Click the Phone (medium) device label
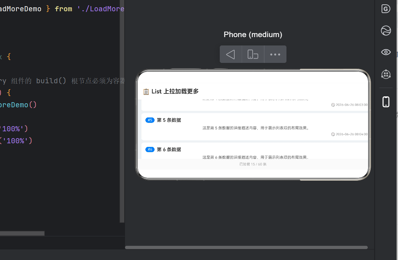398x260 pixels. [253, 35]
